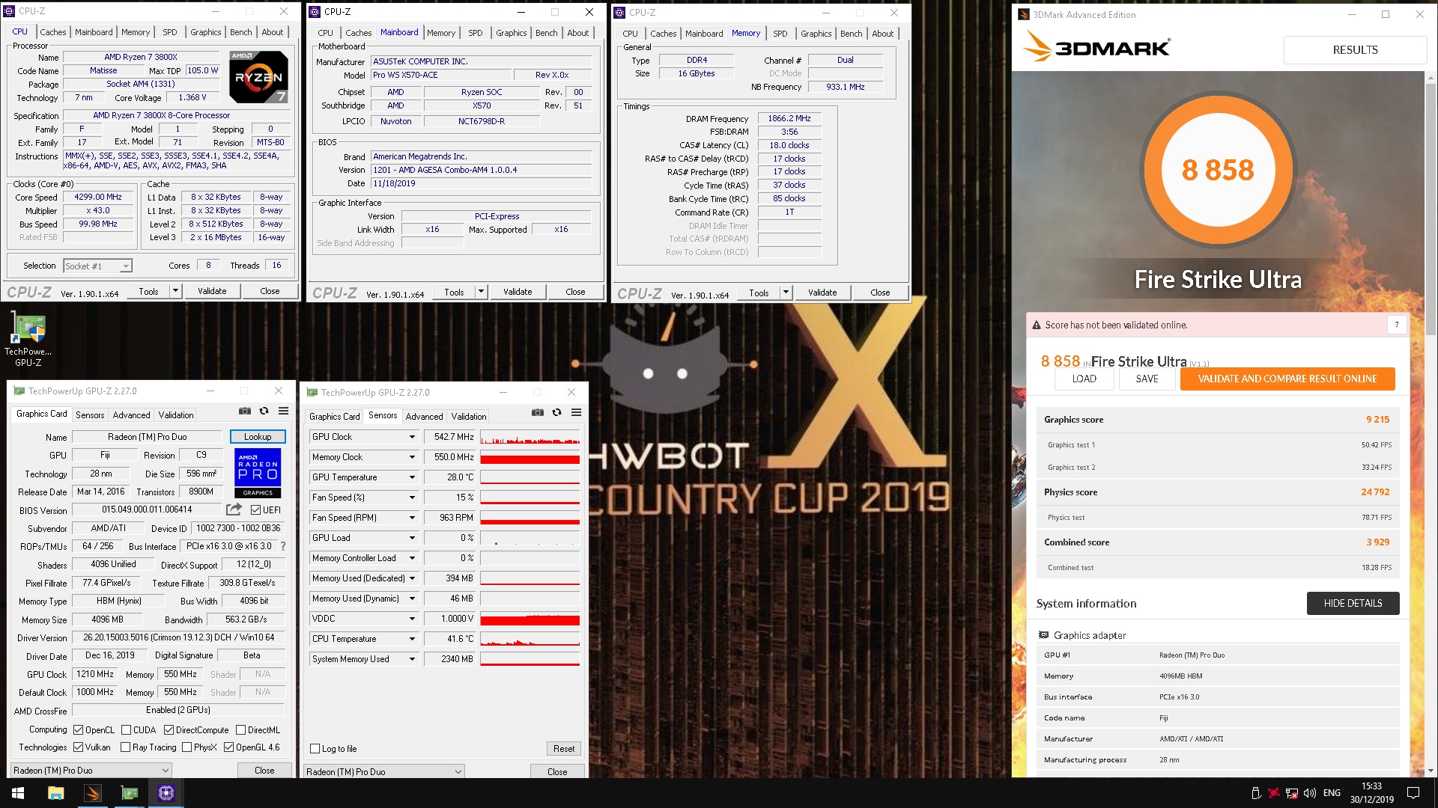Screen dimensions: 1438x808
Task: Open Validation tab in GPU-Z Sensors window
Action: pyautogui.click(x=469, y=417)
